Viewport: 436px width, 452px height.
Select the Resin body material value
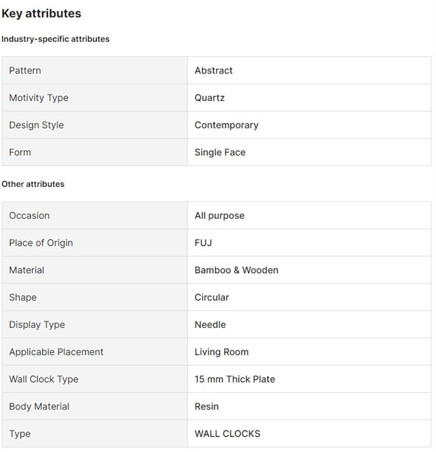(x=206, y=406)
